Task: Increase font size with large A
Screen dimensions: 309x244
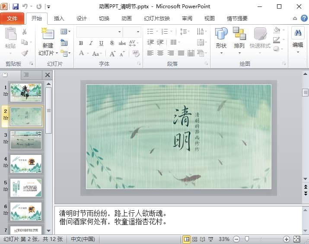Action: [112, 54]
